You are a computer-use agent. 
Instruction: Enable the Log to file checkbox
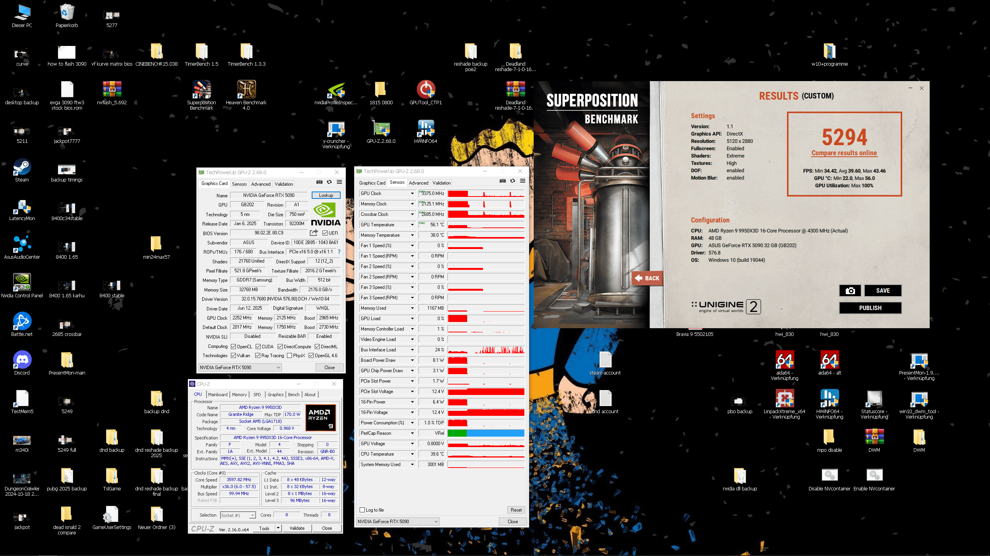point(362,510)
